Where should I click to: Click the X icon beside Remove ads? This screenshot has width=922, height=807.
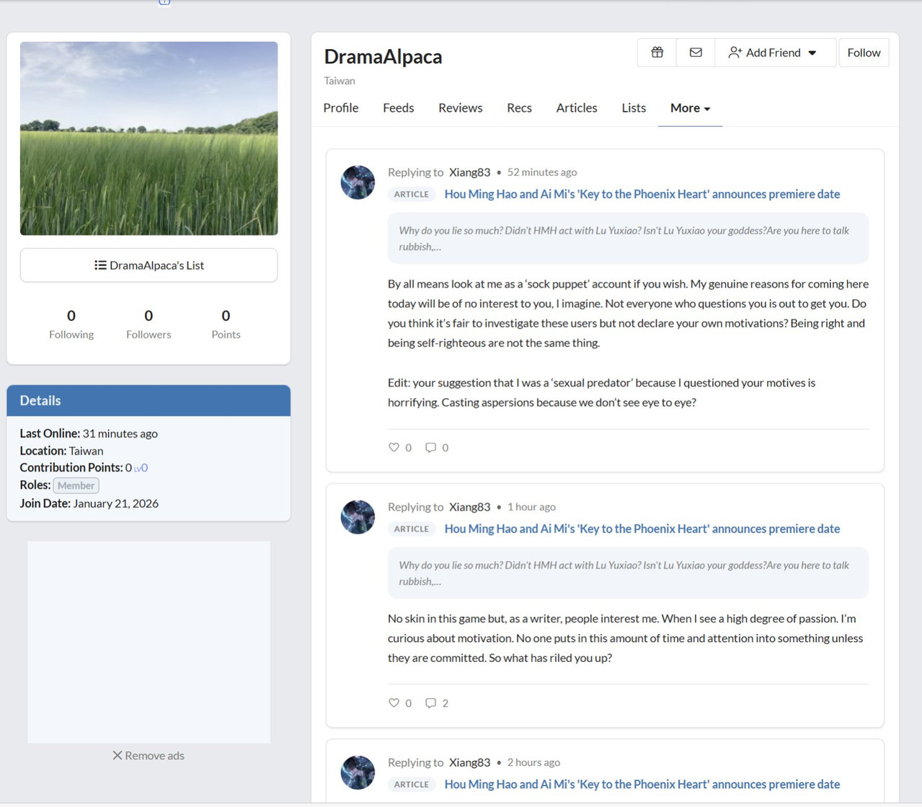click(x=117, y=755)
